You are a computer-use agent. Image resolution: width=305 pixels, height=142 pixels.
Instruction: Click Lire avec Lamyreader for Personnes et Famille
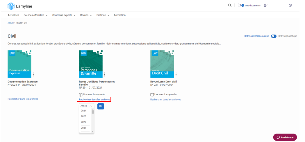pyautogui.click(x=92, y=94)
